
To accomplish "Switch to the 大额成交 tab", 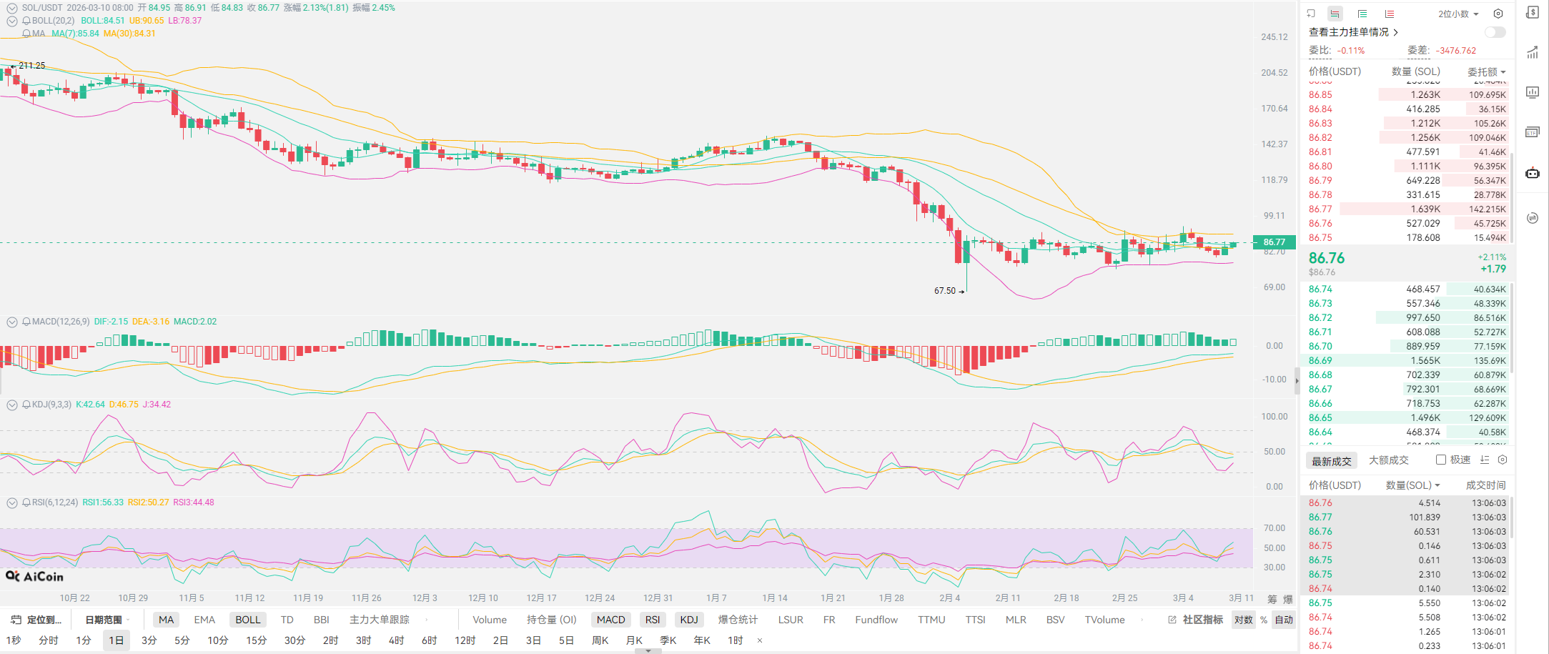I will click(x=1388, y=460).
